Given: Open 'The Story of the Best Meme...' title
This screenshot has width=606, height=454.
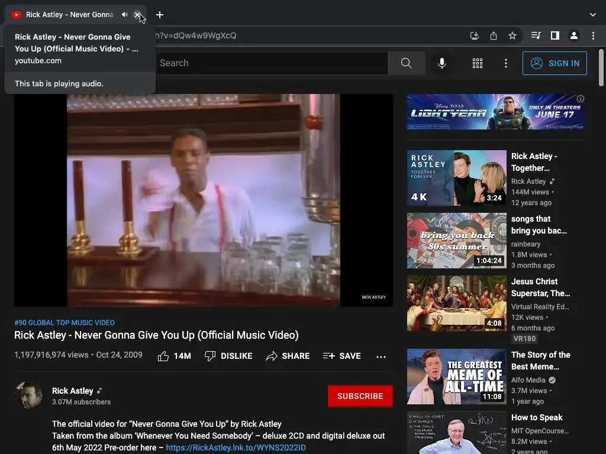Looking at the screenshot, I should (x=541, y=361).
